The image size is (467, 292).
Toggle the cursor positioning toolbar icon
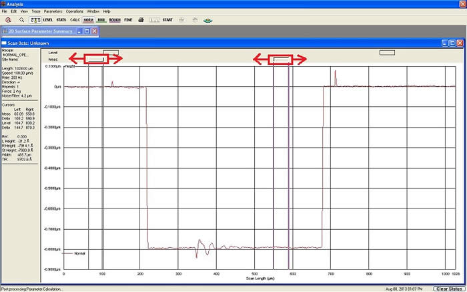point(35,20)
